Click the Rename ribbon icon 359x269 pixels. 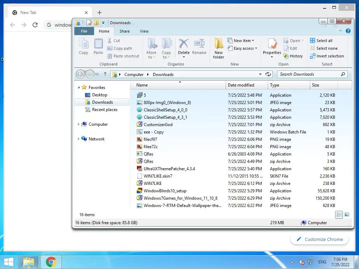click(x=199, y=47)
